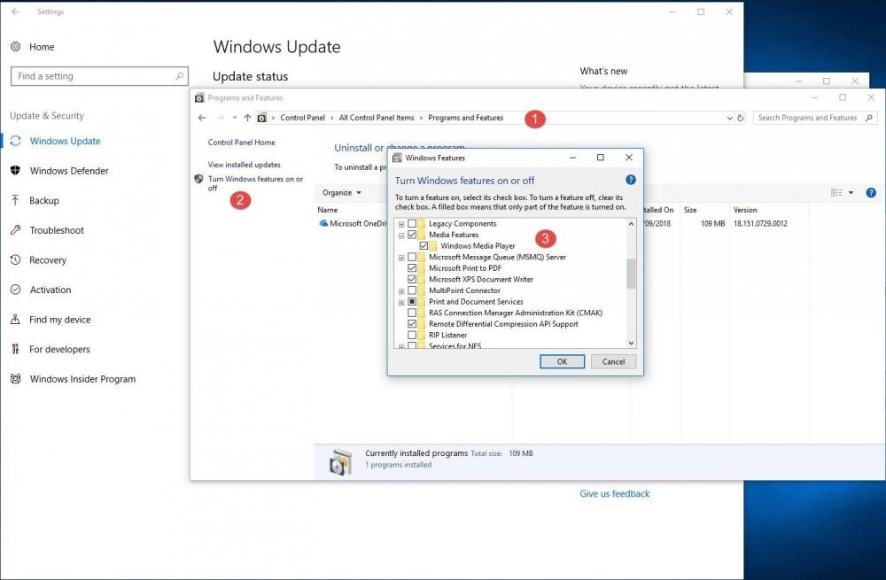Click the Windows Defender shield icon
The height and width of the screenshot is (580, 886).
16,171
